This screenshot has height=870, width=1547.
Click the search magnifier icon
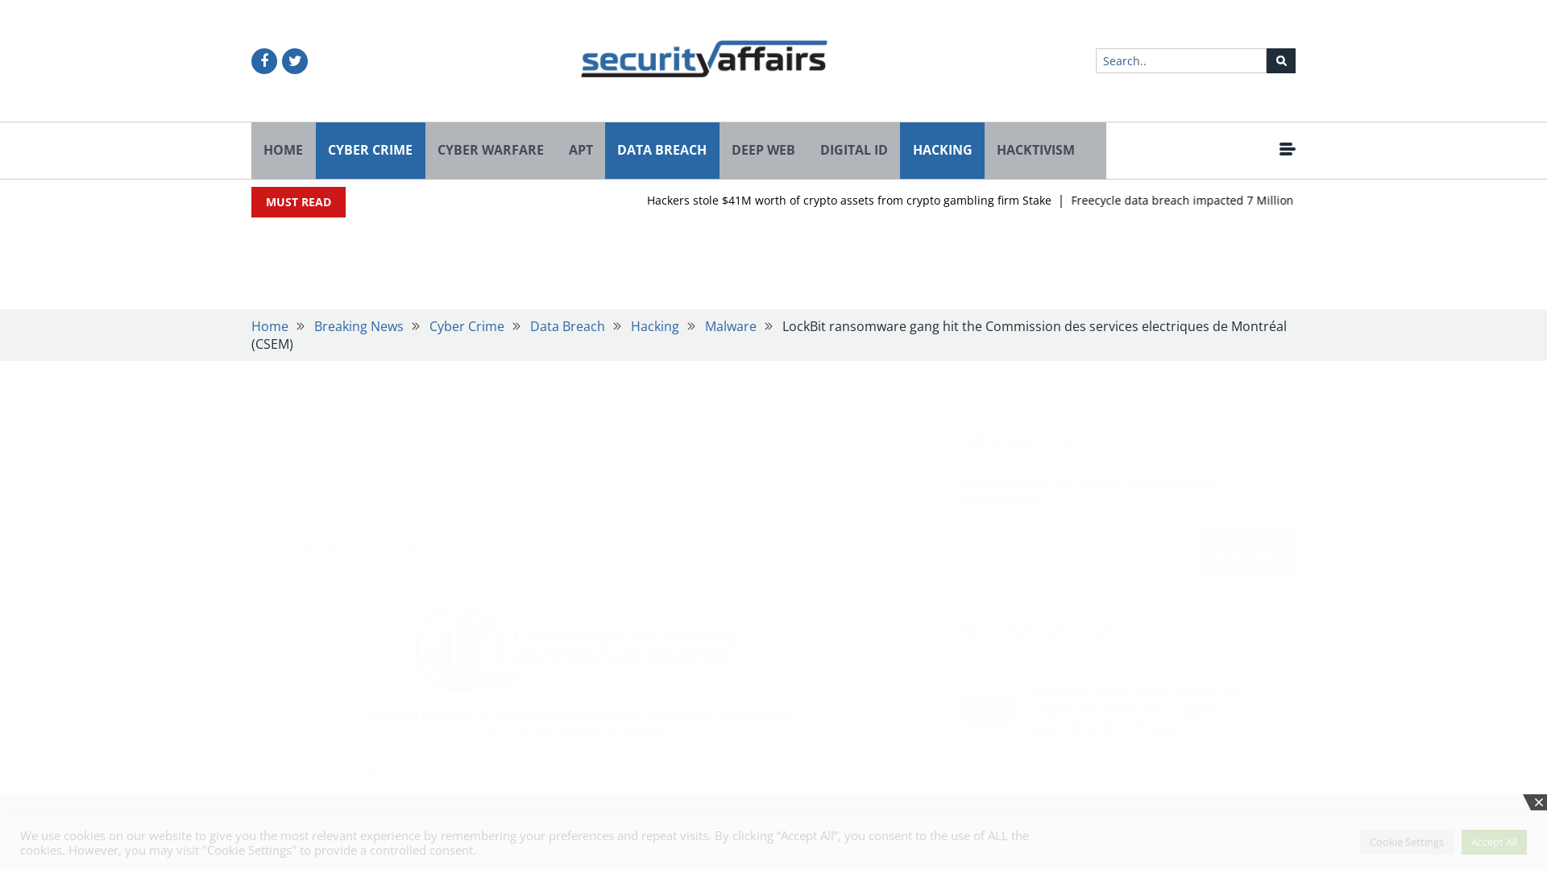click(x=1281, y=60)
